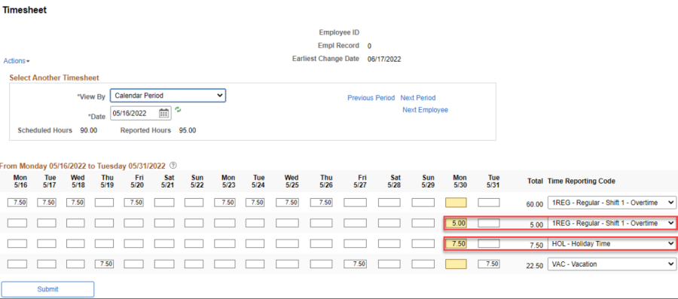Click the help question mark icon after date range

pos(173,166)
